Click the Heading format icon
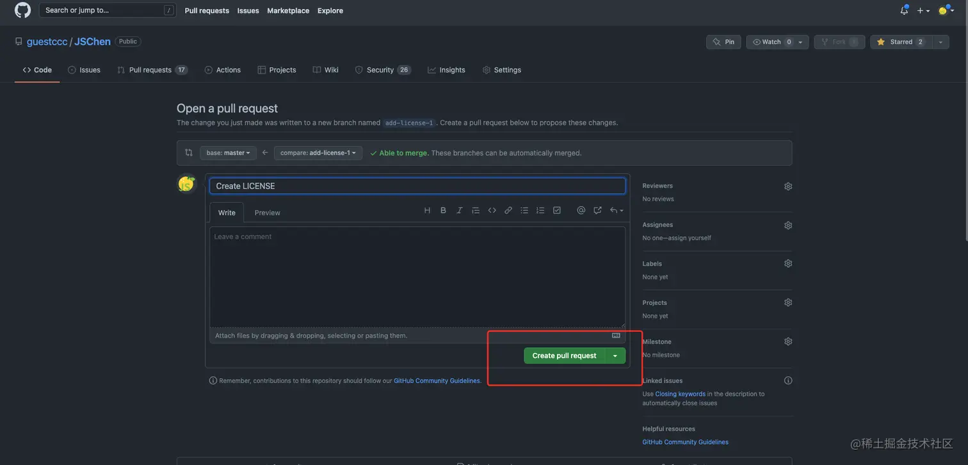Screen dimensions: 968x465 click(427, 210)
